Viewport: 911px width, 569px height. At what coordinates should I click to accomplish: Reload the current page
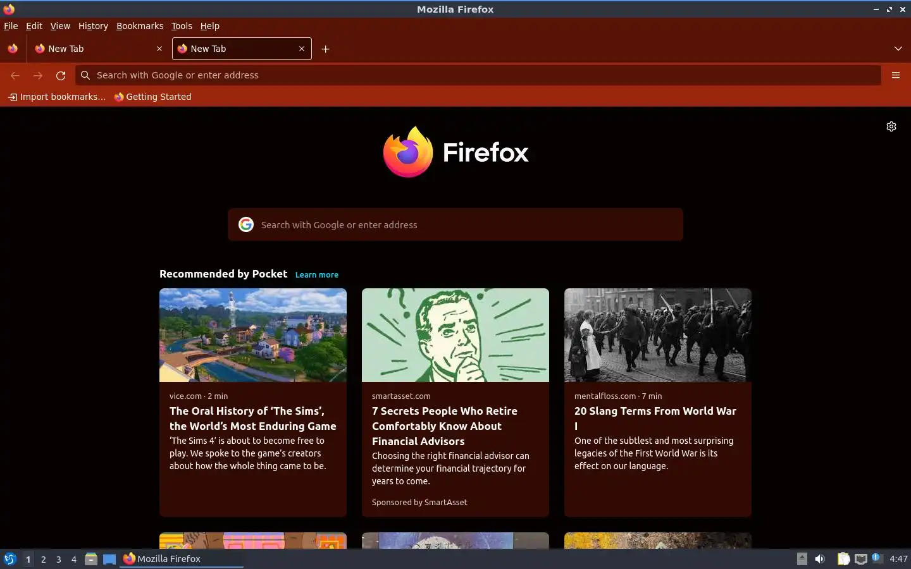pos(61,75)
